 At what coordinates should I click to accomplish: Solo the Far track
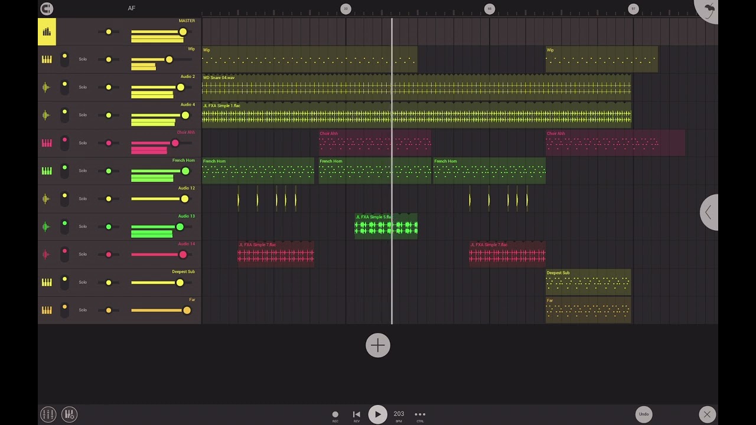tap(83, 309)
